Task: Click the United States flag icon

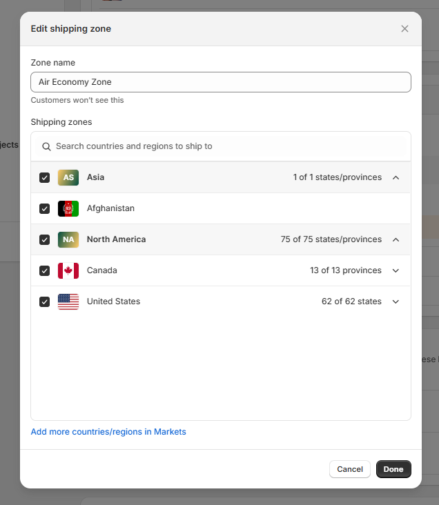Action: (68, 301)
